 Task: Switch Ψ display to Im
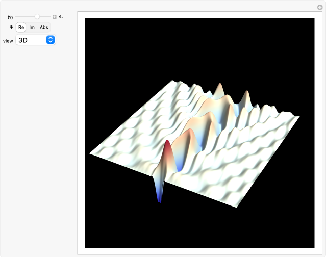(32, 27)
